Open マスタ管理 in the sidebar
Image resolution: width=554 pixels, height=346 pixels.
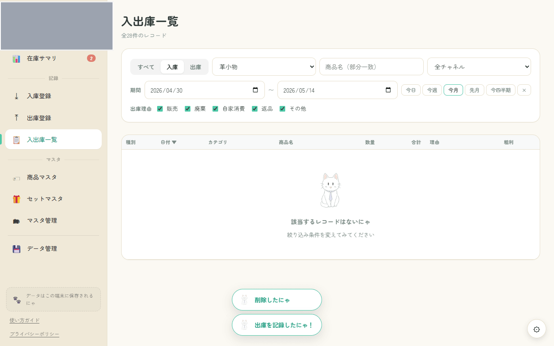(54, 221)
